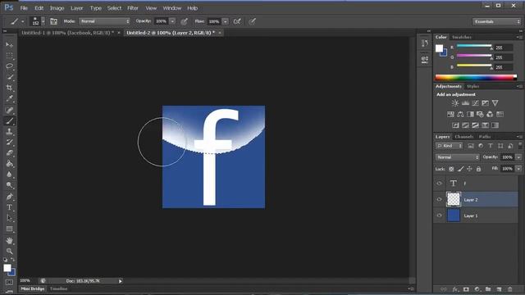
Task: Select the Hand tool
Action: click(x=9, y=240)
